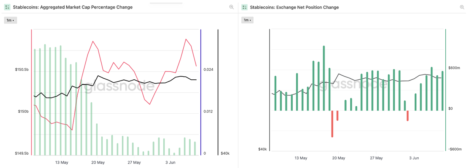This screenshot has width=473, height=168.
Task: Click the red line's peak in early June
Action: 186,39
